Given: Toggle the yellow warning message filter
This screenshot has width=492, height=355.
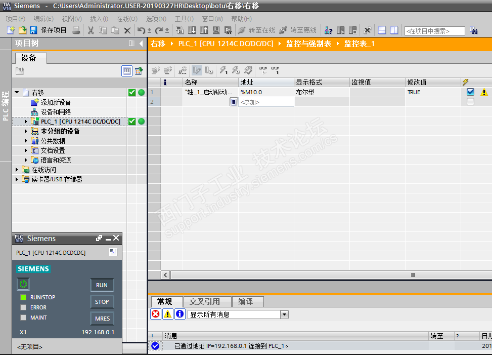Looking at the screenshot, I should (x=167, y=314).
